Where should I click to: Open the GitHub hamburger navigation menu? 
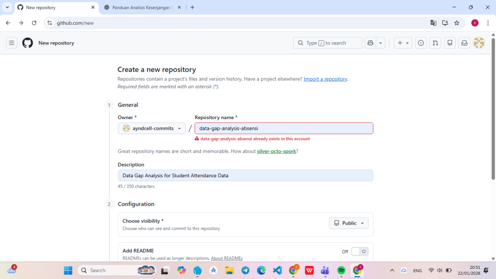click(12, 43)
